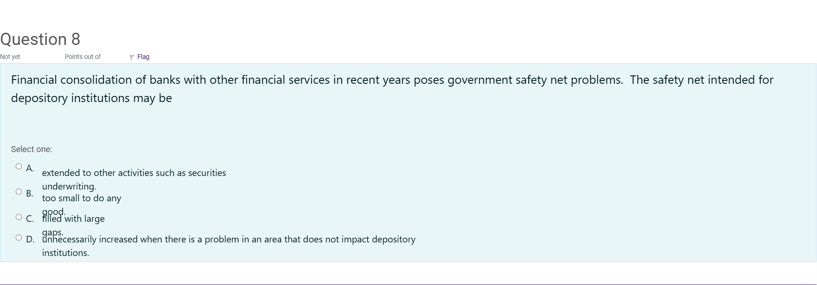Click the 'Select one:' prompt
The width and height of the screenshot is (817, 285).
pos(31,149)
